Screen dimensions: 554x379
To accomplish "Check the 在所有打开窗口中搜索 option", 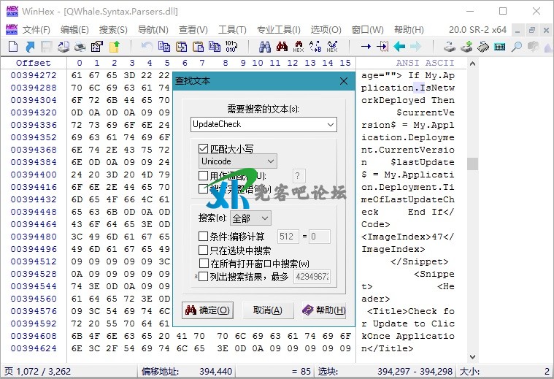I will click(x=204, y=263).
